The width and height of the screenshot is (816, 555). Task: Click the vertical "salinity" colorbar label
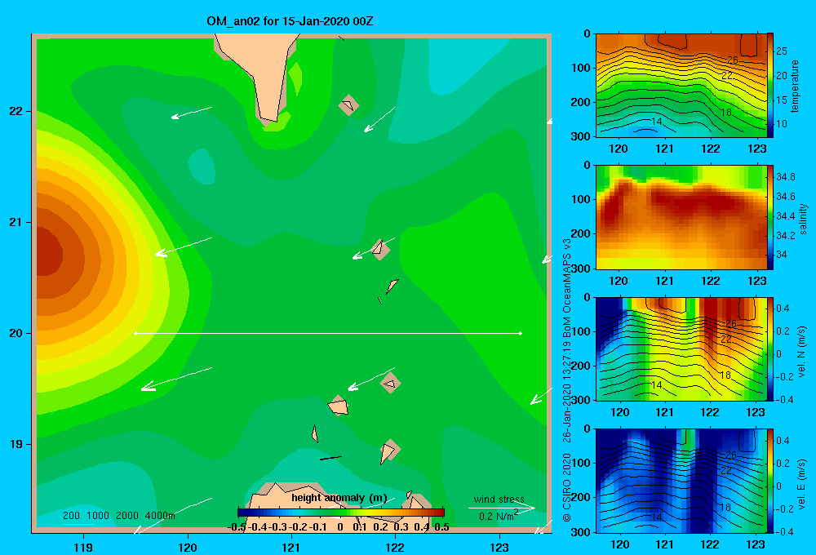pyautogui.click(x=803, y=219)
